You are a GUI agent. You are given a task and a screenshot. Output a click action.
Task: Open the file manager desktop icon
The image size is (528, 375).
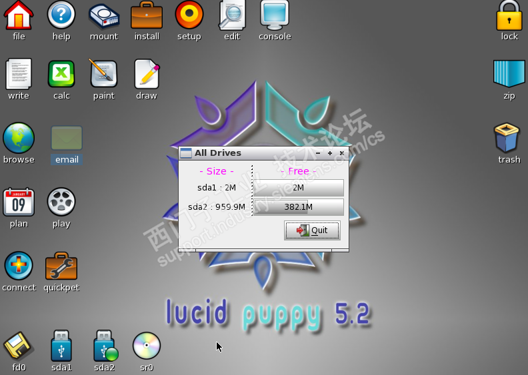[19, 15]
